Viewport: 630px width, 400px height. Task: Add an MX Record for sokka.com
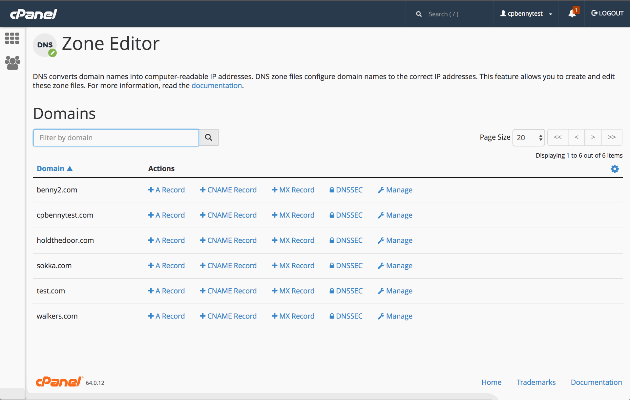click(293, 266)
